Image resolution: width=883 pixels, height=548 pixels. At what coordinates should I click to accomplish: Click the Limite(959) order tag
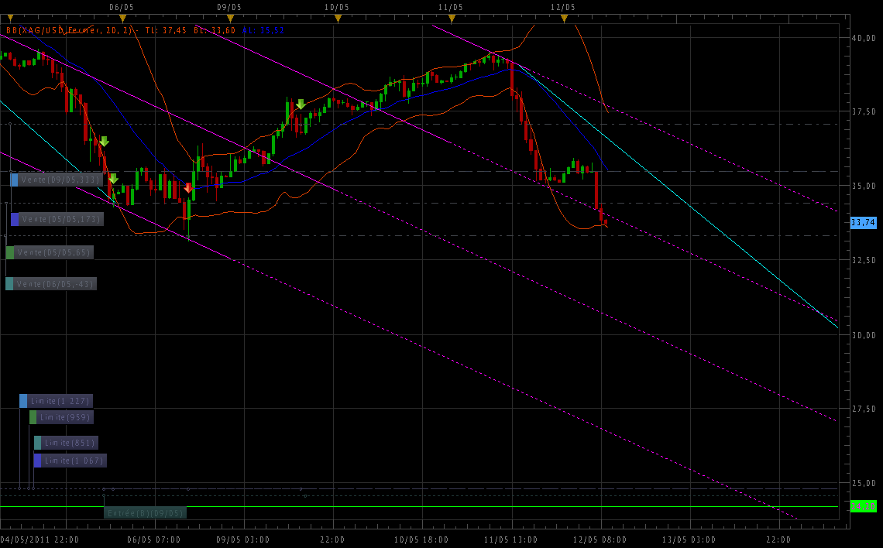coord(65,417)
